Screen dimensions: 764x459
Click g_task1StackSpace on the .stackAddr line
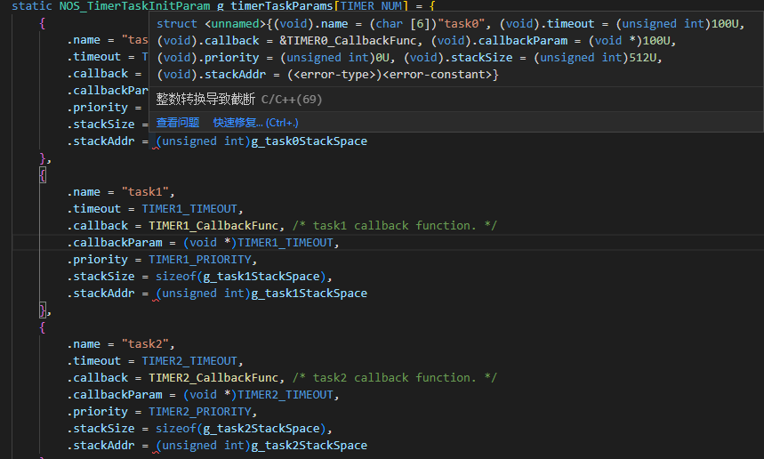[309, 294]
